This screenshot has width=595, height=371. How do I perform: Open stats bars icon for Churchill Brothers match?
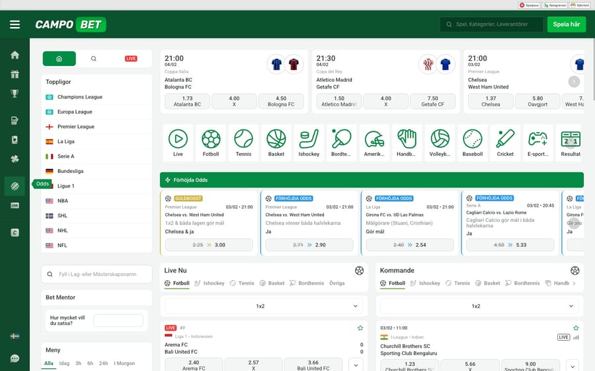point(576,337)
